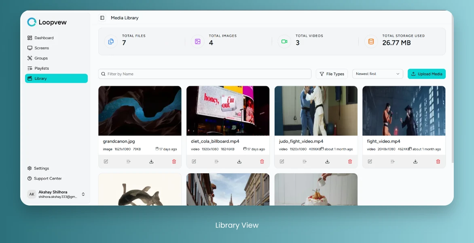Edit fight_video.mp4

(370, 162)
